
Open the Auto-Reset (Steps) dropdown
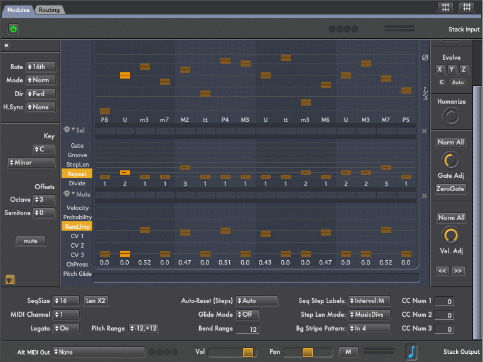tap(257, 300)
